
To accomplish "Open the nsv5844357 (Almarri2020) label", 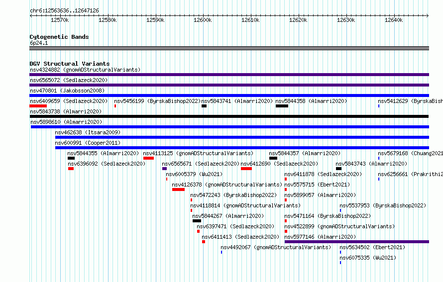I will point(305,153).
